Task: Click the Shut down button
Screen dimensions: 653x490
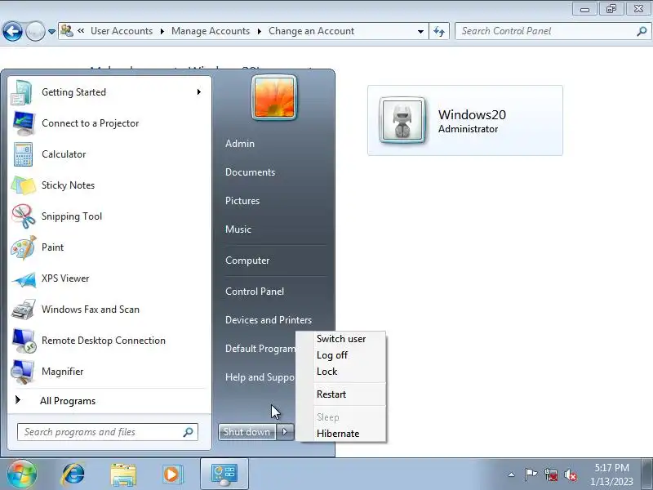Action: pyautogui.click(x=247, y=432)
